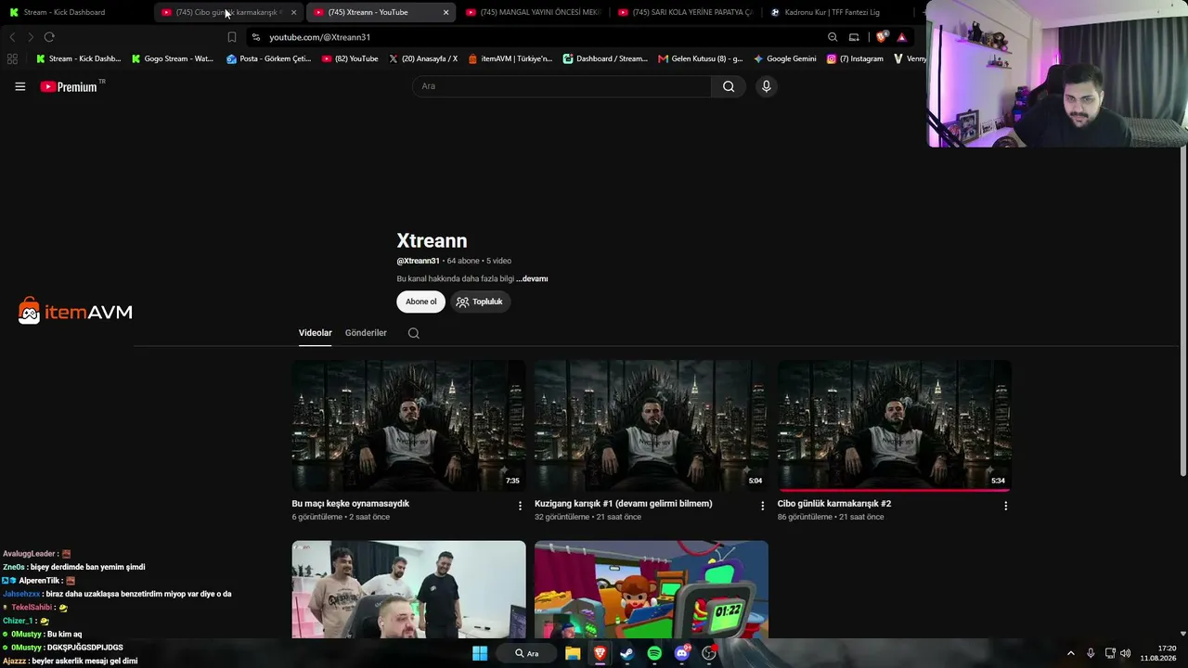Screen dimensions: 1188x668
Task: Open File Explorer from the taskbar
Action: pos(573,653)
